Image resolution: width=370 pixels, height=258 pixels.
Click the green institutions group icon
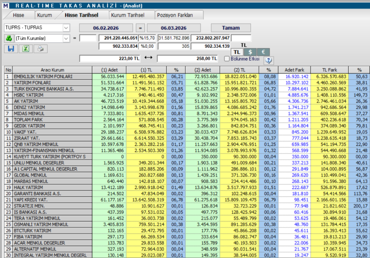[x=9, y=38]
